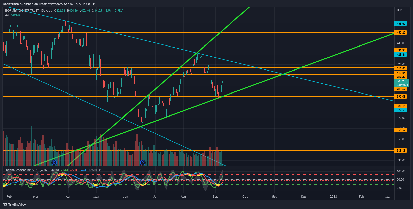Viewport: 413px width, 209px height.
Task: Click the 370.00 price scale value
Action: (401, 118)
